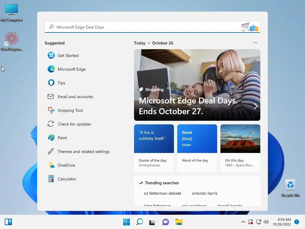Screen dimensions: 305x229
Task: Open Word of the day fiend card
Action: (197, 148)
